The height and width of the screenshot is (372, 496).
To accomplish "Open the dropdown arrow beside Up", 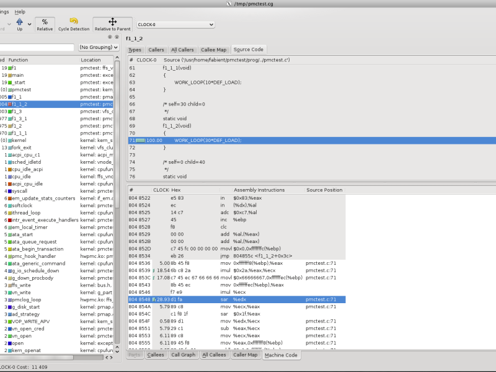I will (x=29, y=24).
